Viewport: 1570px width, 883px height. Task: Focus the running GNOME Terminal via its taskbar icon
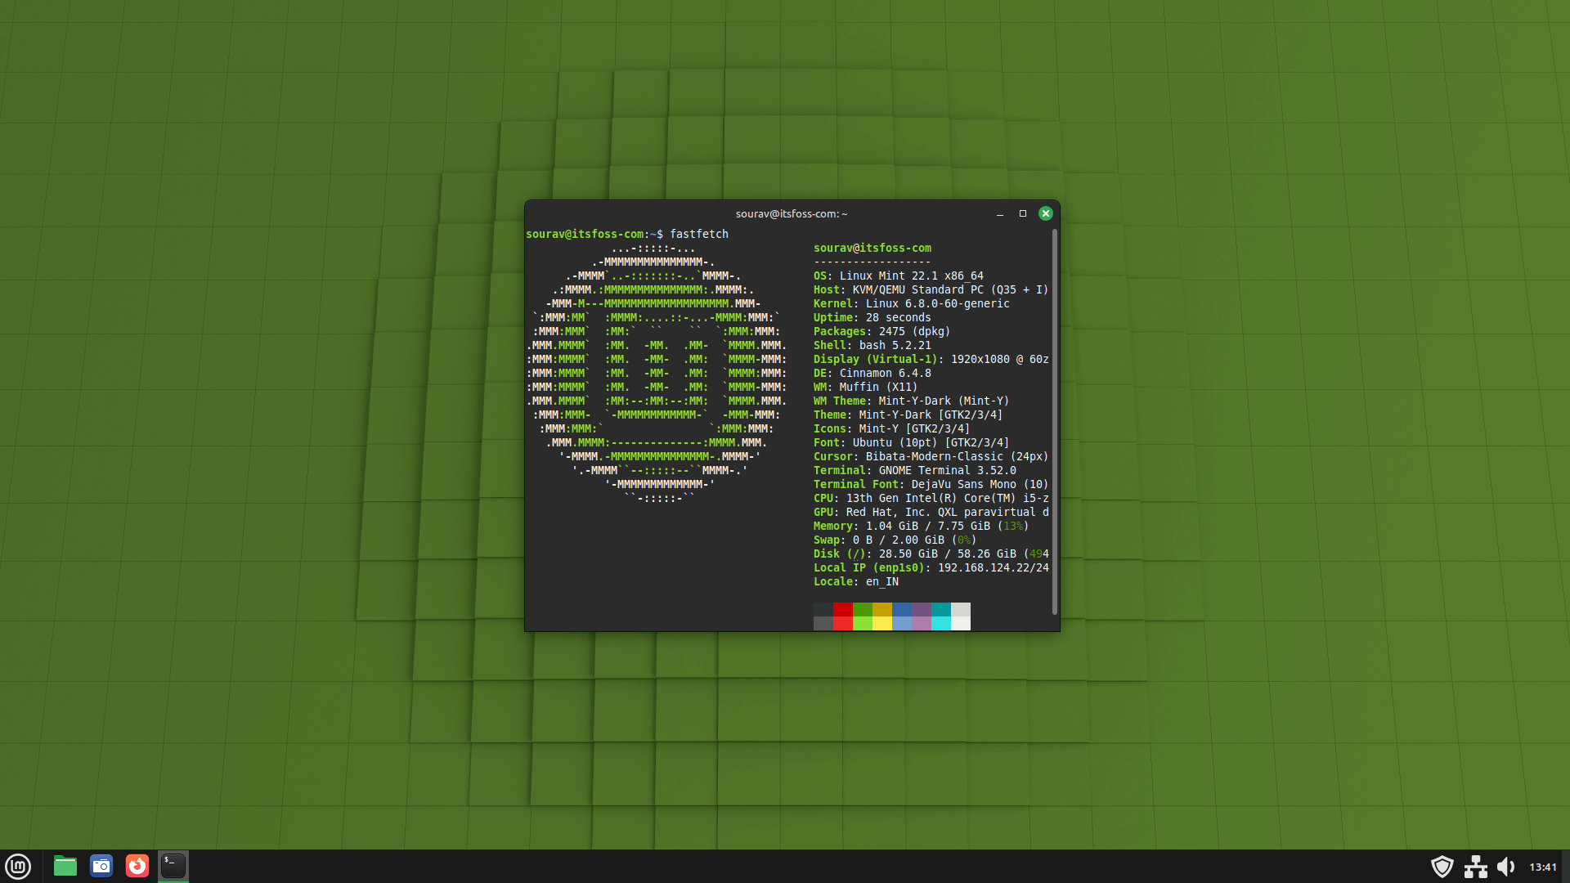(x=173, y=866)
